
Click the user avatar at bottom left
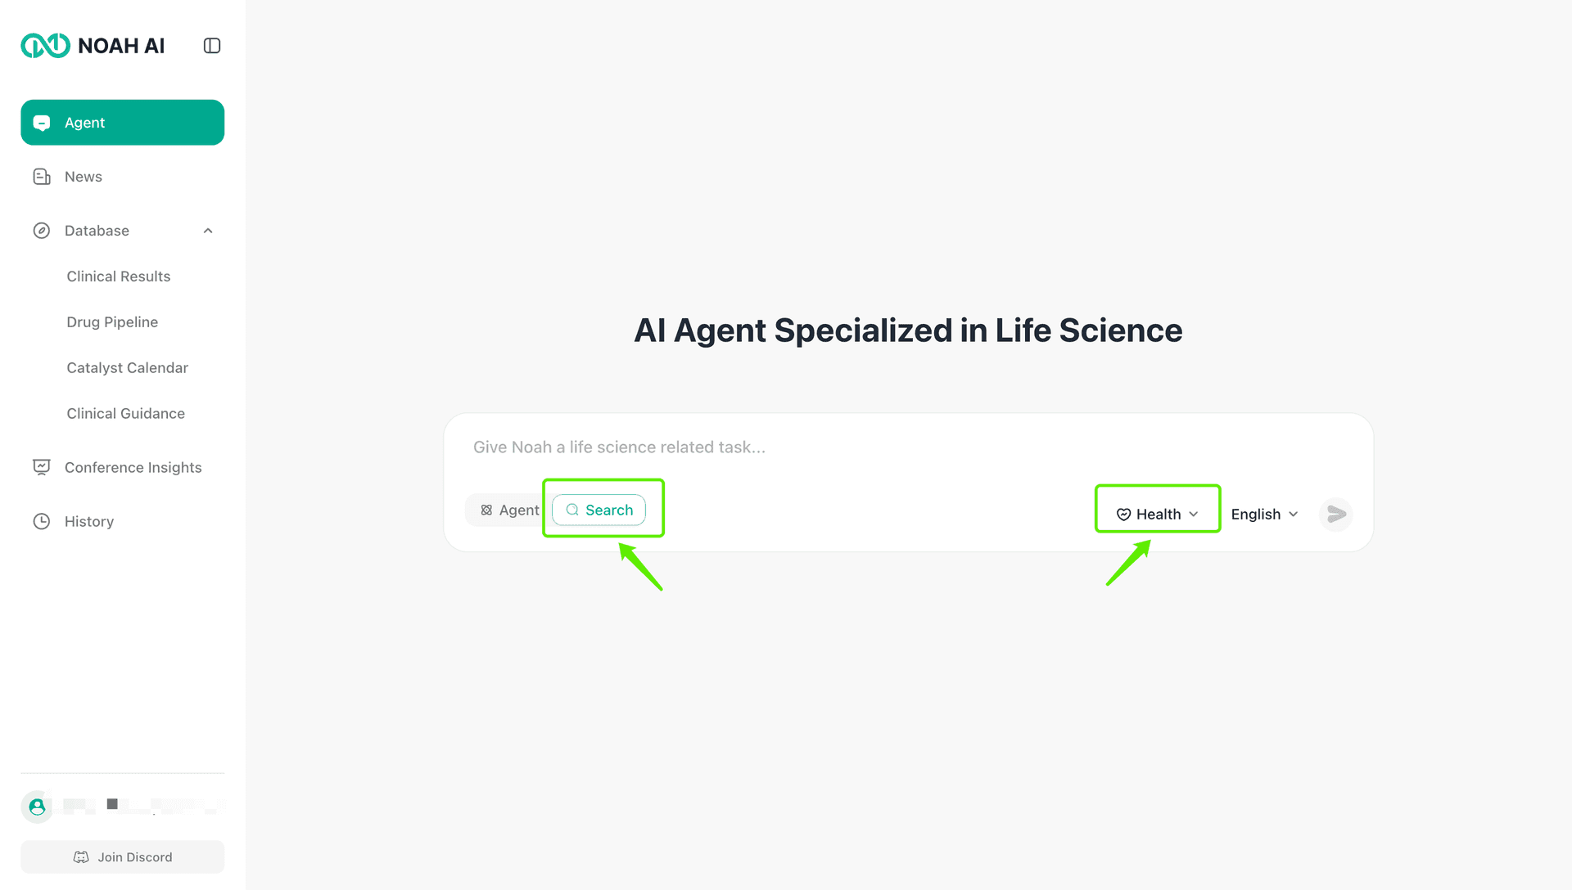pos(36,807)
